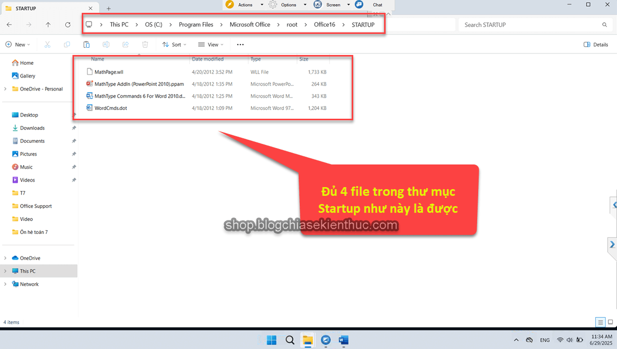Open the Windows Start button

[271, 340]
